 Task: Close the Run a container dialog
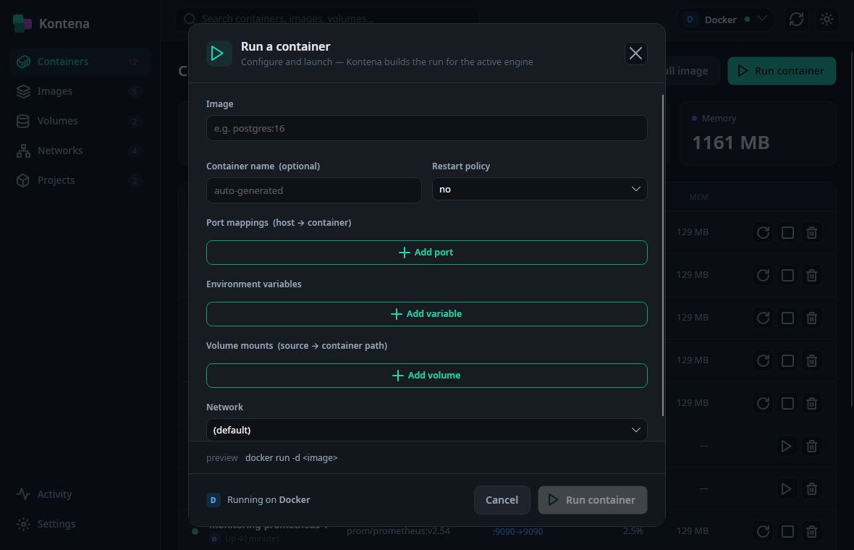635,54
